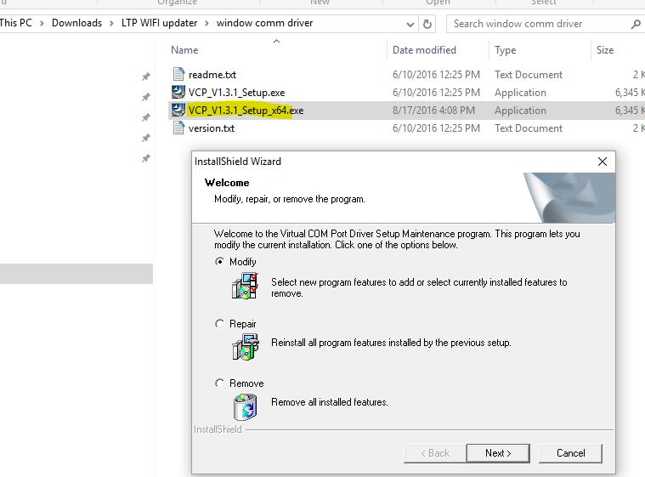
Task: Close the InstallShield Wizard dialog
Action: pos(603,162)
